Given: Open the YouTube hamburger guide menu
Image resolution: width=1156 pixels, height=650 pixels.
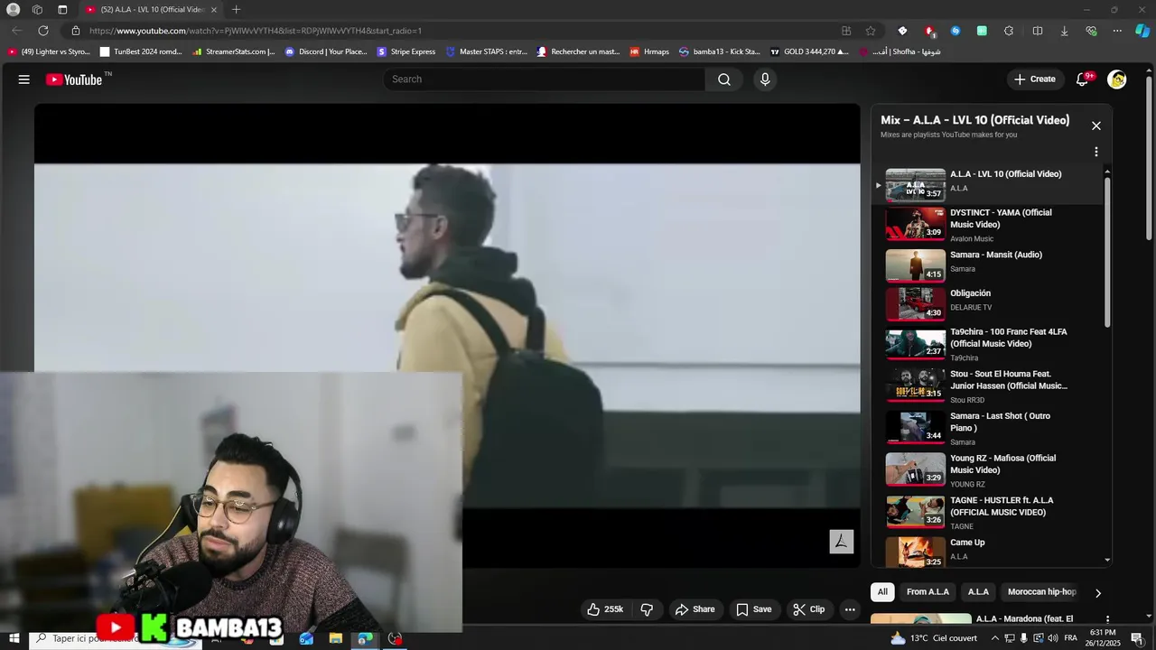Looking at the screenshot, I should pyautogui.click(x=24, y=79).
